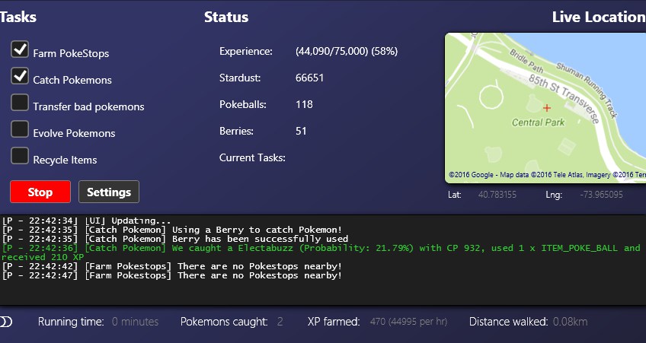Click the XP farmed 470 value
The height and width of the screenshot is (343, 646).
coord(408,322)
